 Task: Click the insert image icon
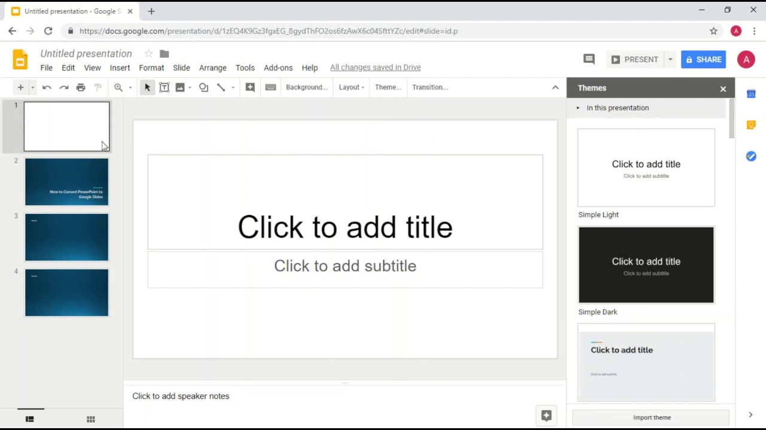click(x=180, y=87)
